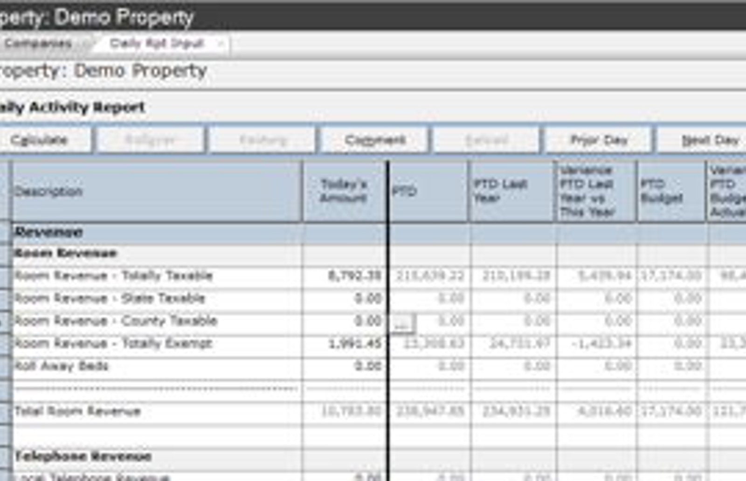Viewport: 746px width, 481px height.
Task: Click the Calculate button
Action: (45, 140)
